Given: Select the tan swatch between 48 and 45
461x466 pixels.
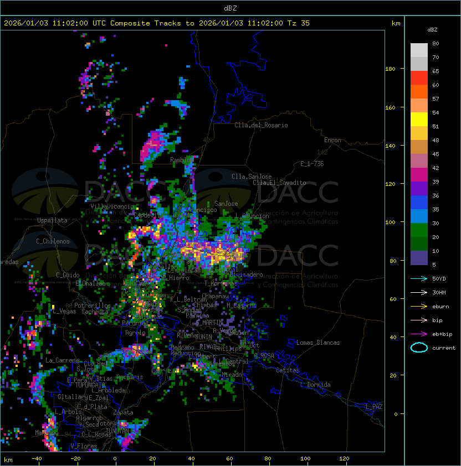Looking at the screenshot, I should point(419,147).
